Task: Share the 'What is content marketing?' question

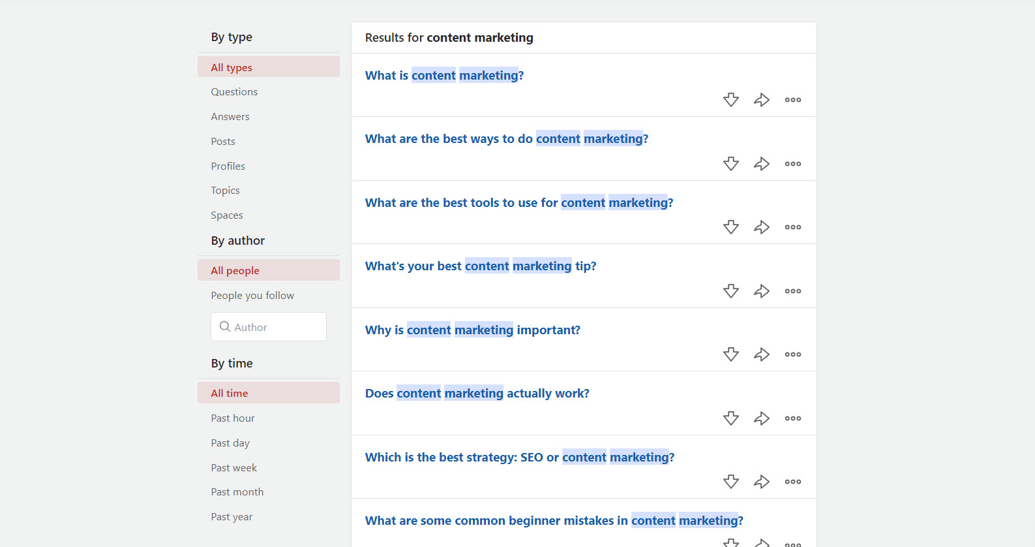Action: 762,100
